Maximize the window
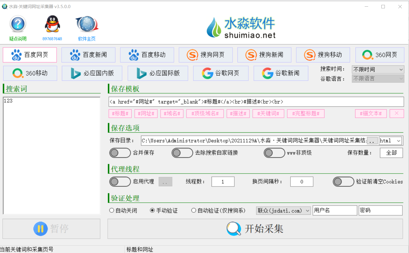 click(383, 6)
